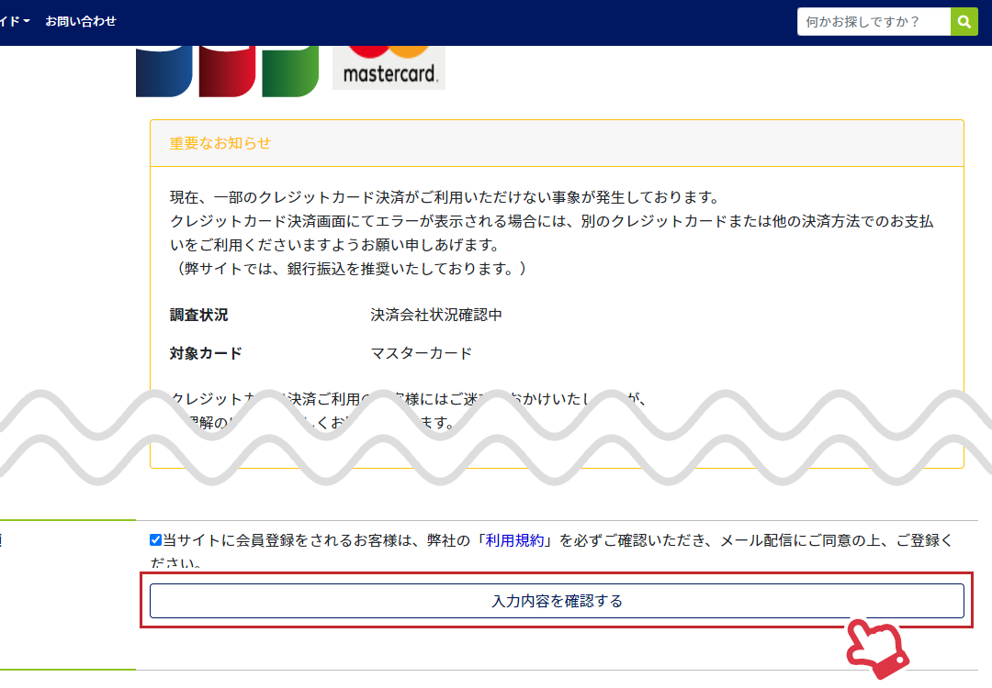Image resolution: width=992 pixels, height=688 pixels.
Task: Expand the ガイド dropdown in the nav bar
Action: click(x=14, y=21)
